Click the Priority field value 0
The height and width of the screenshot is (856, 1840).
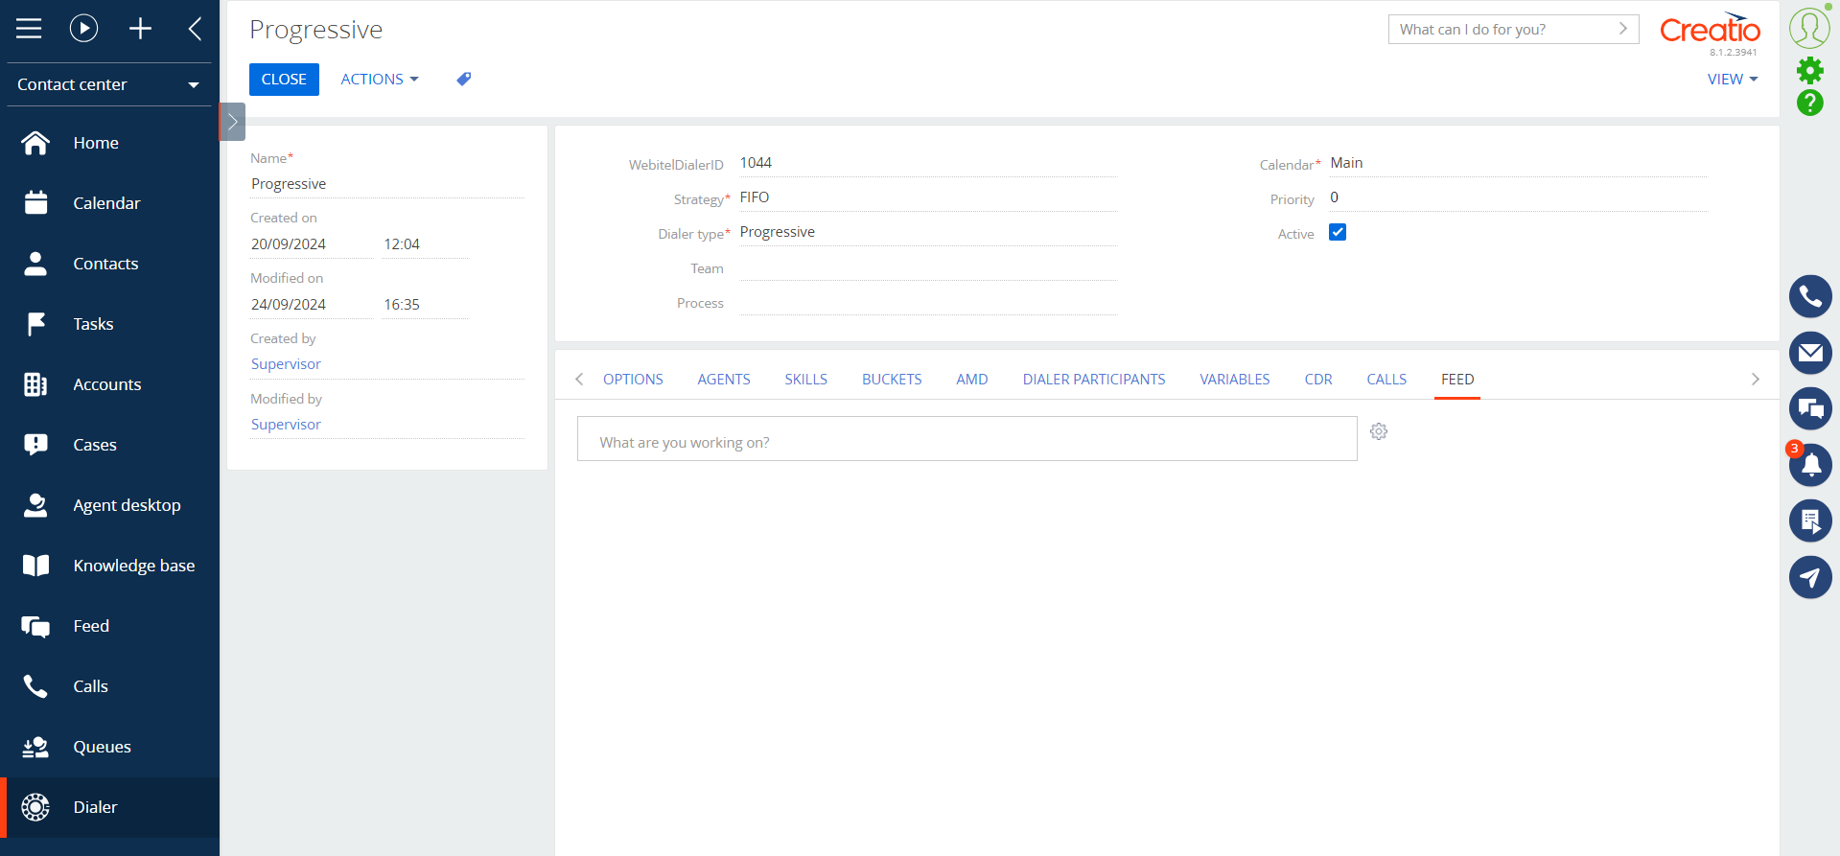[x=1519, y=197]
